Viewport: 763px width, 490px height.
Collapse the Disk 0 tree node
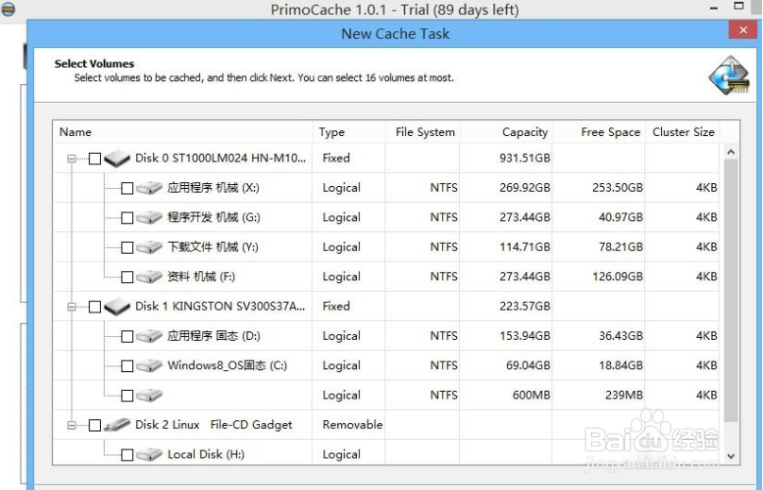pyautogui.click(x=72, y=159)
